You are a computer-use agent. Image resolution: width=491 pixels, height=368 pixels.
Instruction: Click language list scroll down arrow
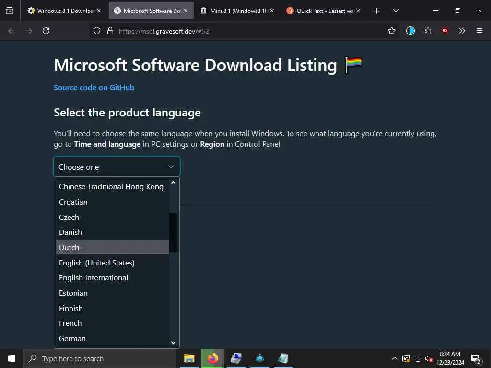pos(173,342)
